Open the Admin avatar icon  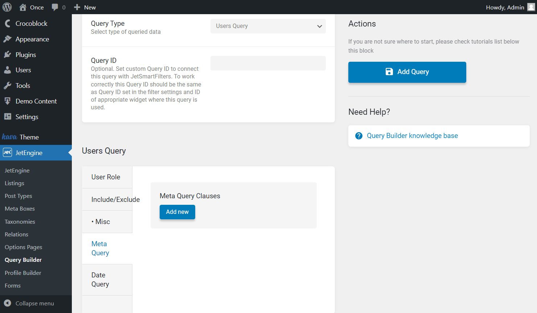531,7
